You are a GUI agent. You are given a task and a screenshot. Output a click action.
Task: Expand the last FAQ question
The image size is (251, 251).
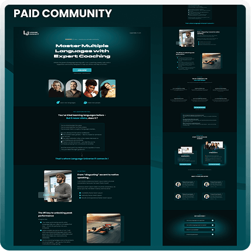199,235
